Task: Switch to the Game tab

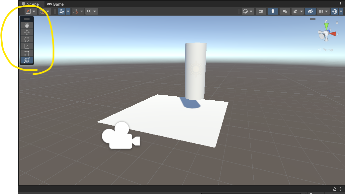Action: pos(55,4)
